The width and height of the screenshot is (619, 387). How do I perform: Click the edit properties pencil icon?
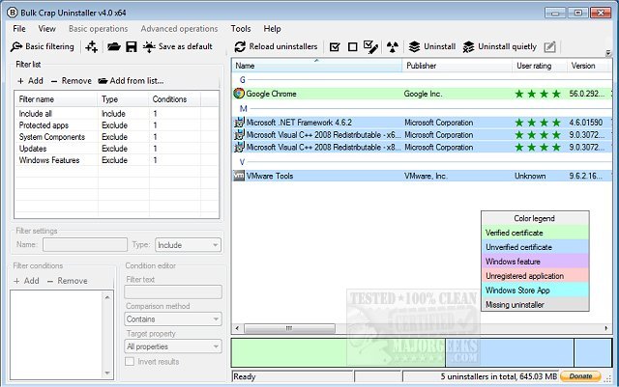click(549, 47)
